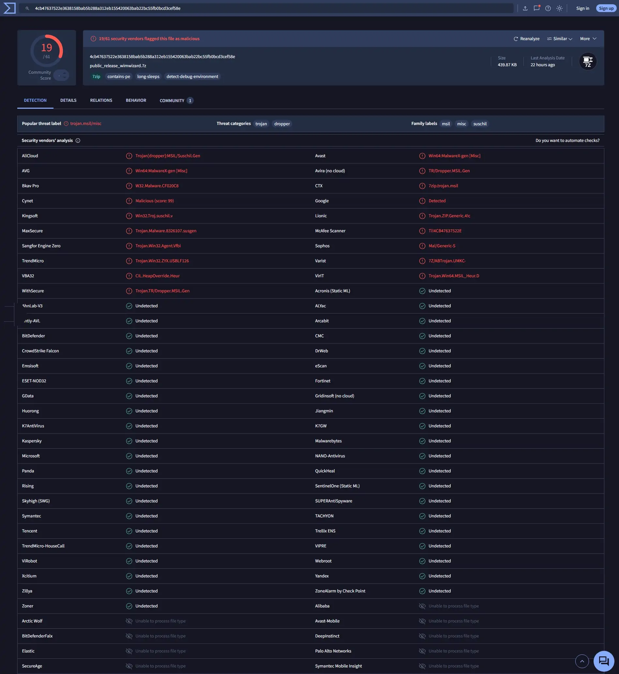The image size is (619, 674).
Task: Open the Behavior tab
Action: point(136,100)
